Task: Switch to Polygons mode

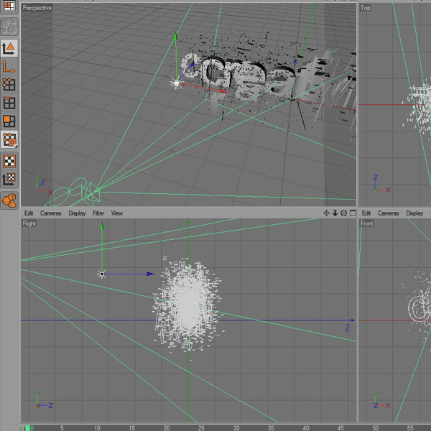Action: pyautogui.click(x=9, y=121)
